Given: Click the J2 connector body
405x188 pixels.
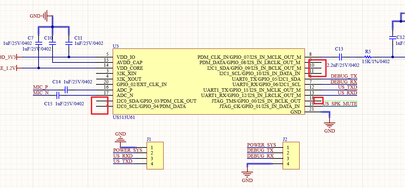Looking at the screenshot, I should point(291,155).
